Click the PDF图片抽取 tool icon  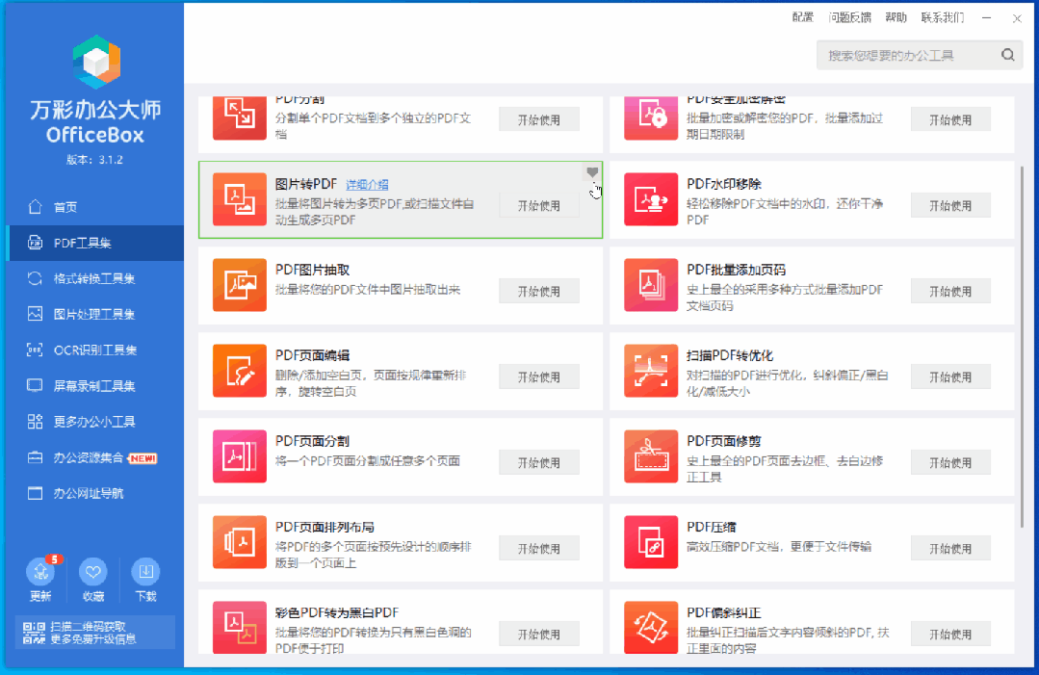(x=239, y=285)
